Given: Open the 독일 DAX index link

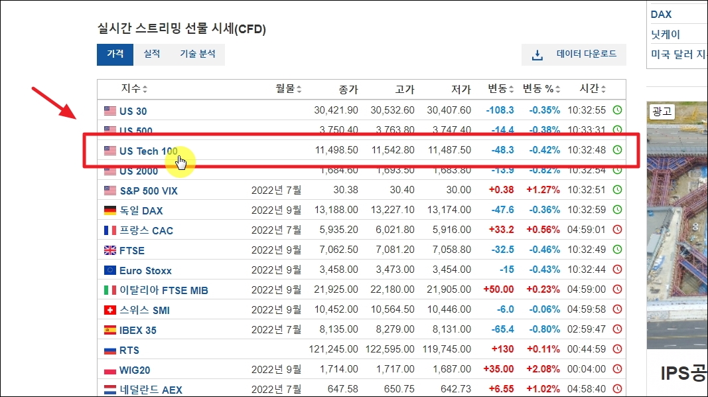Looking at the screenshot, I should coord(141,210).
